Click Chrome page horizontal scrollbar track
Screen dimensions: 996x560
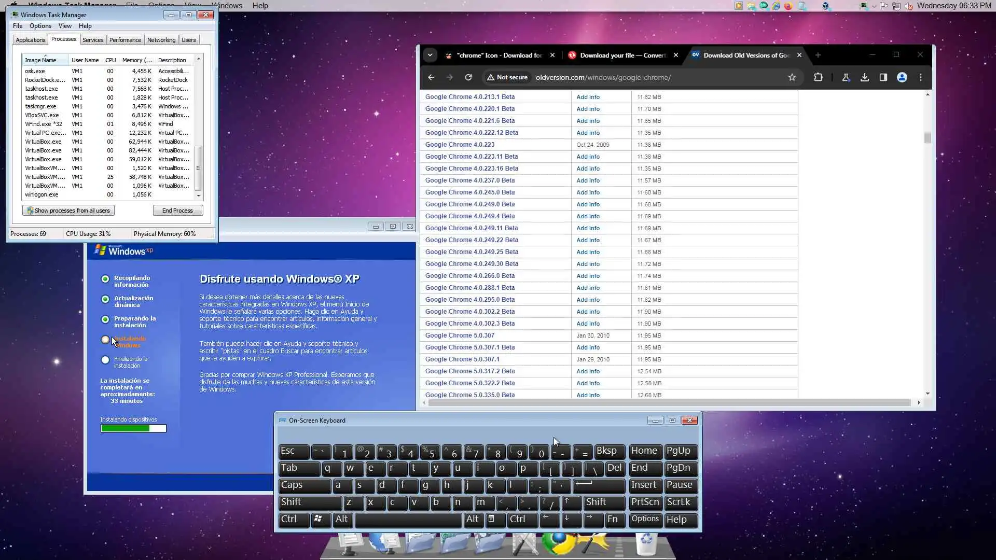click(669, 402)
